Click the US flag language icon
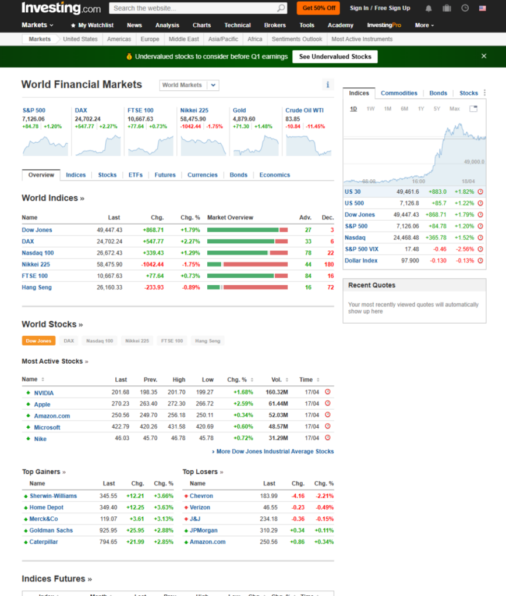The height and width of the screenshot is (596, 506). (x=482, y=8)
